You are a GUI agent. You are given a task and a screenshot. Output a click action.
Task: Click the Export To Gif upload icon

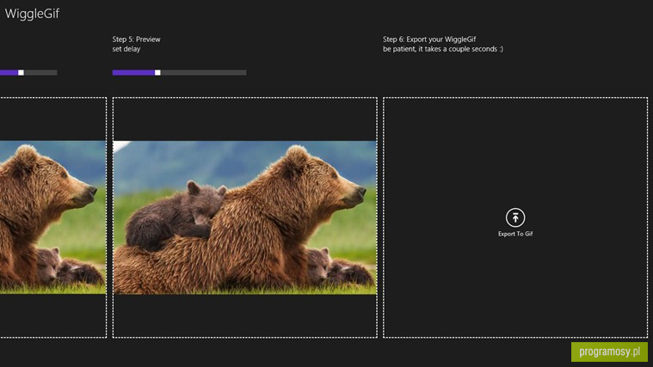click(515, 217)
